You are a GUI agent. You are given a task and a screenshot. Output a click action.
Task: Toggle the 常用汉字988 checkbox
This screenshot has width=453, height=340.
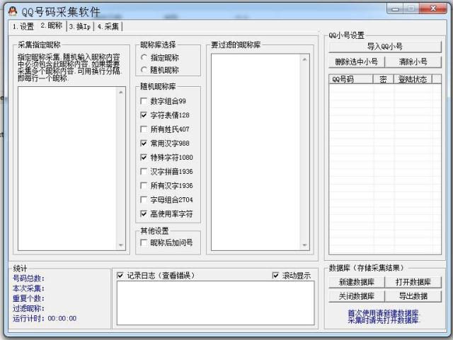pos(165,143)
